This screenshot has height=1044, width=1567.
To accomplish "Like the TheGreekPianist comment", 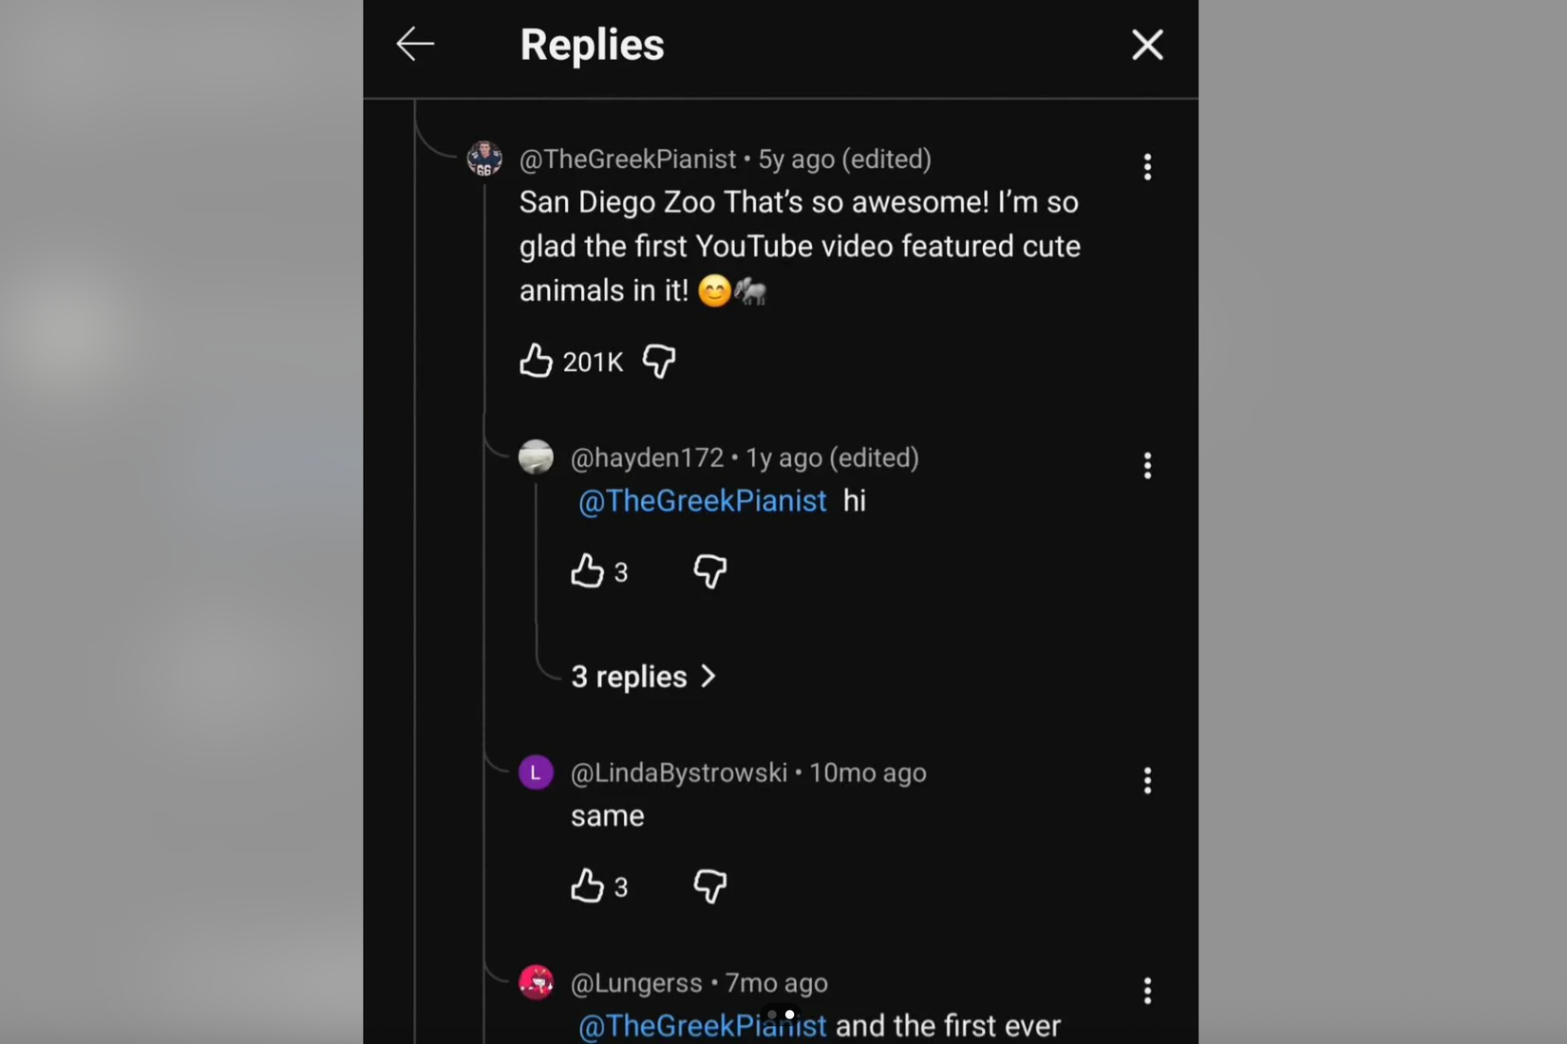I will tap(537, 361).
